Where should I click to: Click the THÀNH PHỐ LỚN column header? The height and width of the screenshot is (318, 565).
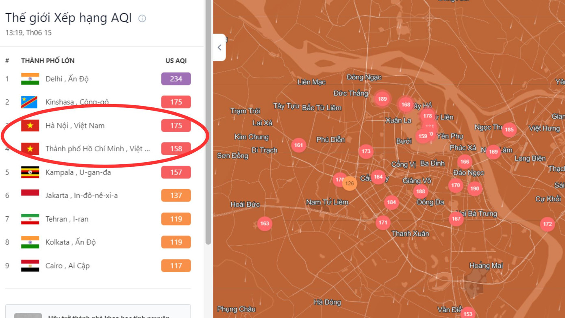[48, 61]
